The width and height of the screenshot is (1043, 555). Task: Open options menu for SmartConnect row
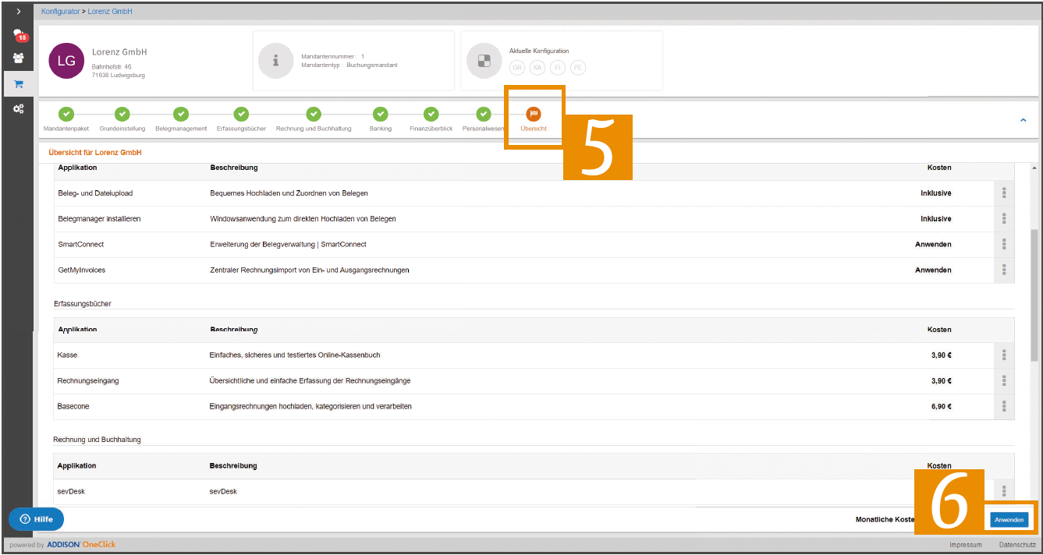(1004, 245)
